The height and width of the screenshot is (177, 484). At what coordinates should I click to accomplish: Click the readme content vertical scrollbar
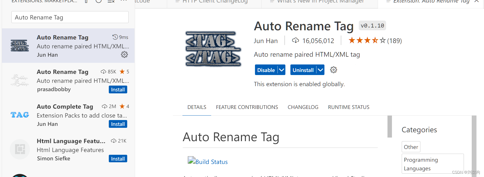(390, 126)
